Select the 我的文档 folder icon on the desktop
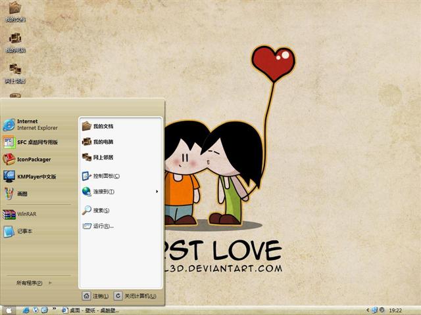This screenshot has width=421, height=315. (x=15, y=12)
